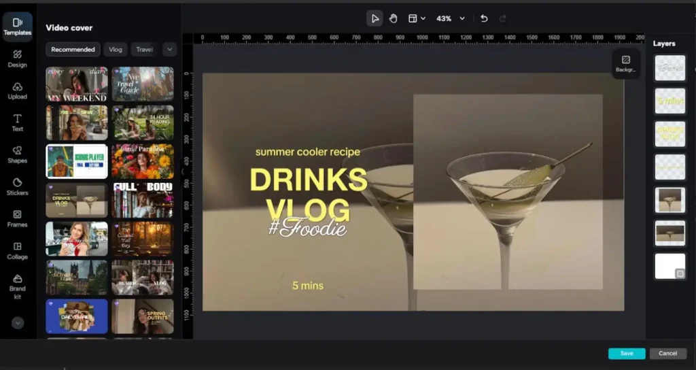Choose the sunset forest Fall Days template
The height and width of the screenshot is (370, 696).
click(x=143, y=239)
